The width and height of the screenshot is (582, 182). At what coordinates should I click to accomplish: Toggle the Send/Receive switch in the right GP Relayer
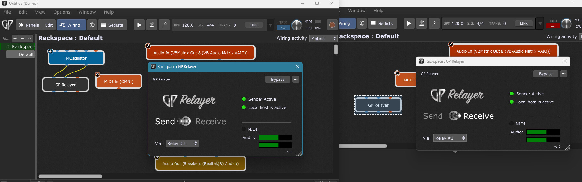[x=454, y=116]
